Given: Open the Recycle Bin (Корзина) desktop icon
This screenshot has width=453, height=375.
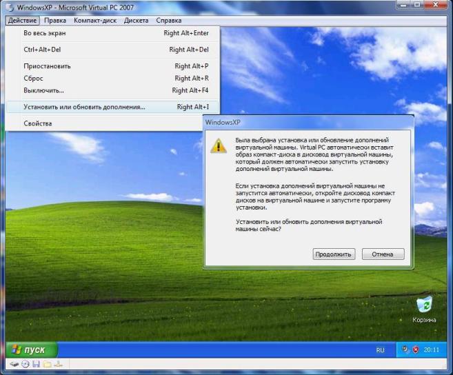Looking at the screenshot, I should [424, 310].
